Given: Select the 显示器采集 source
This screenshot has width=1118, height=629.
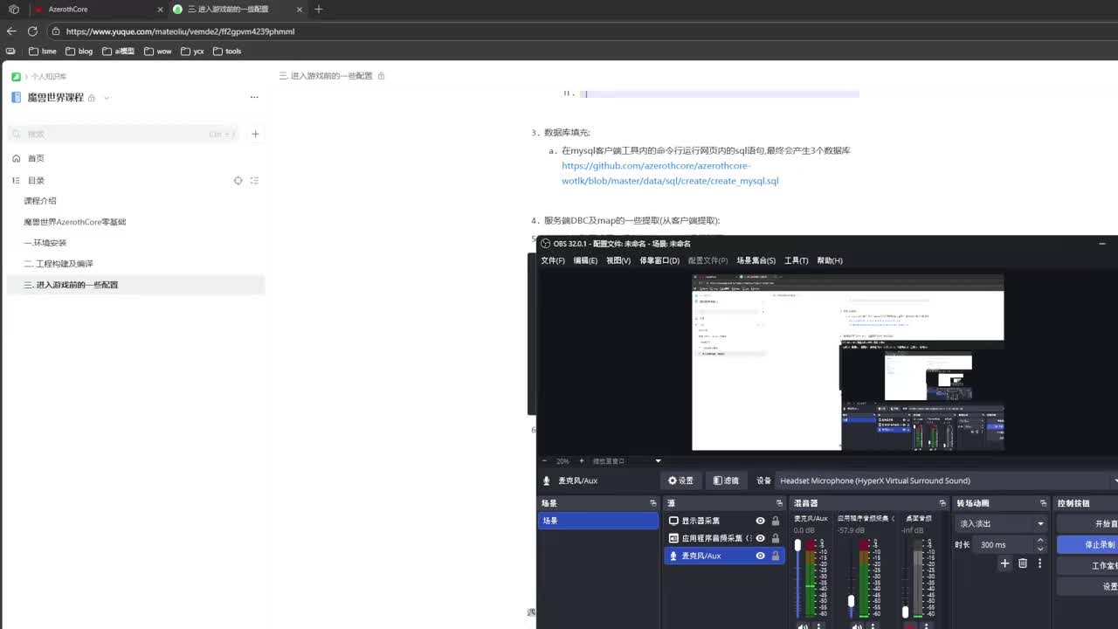Looking at the screenshot, I should pos(724,521).
